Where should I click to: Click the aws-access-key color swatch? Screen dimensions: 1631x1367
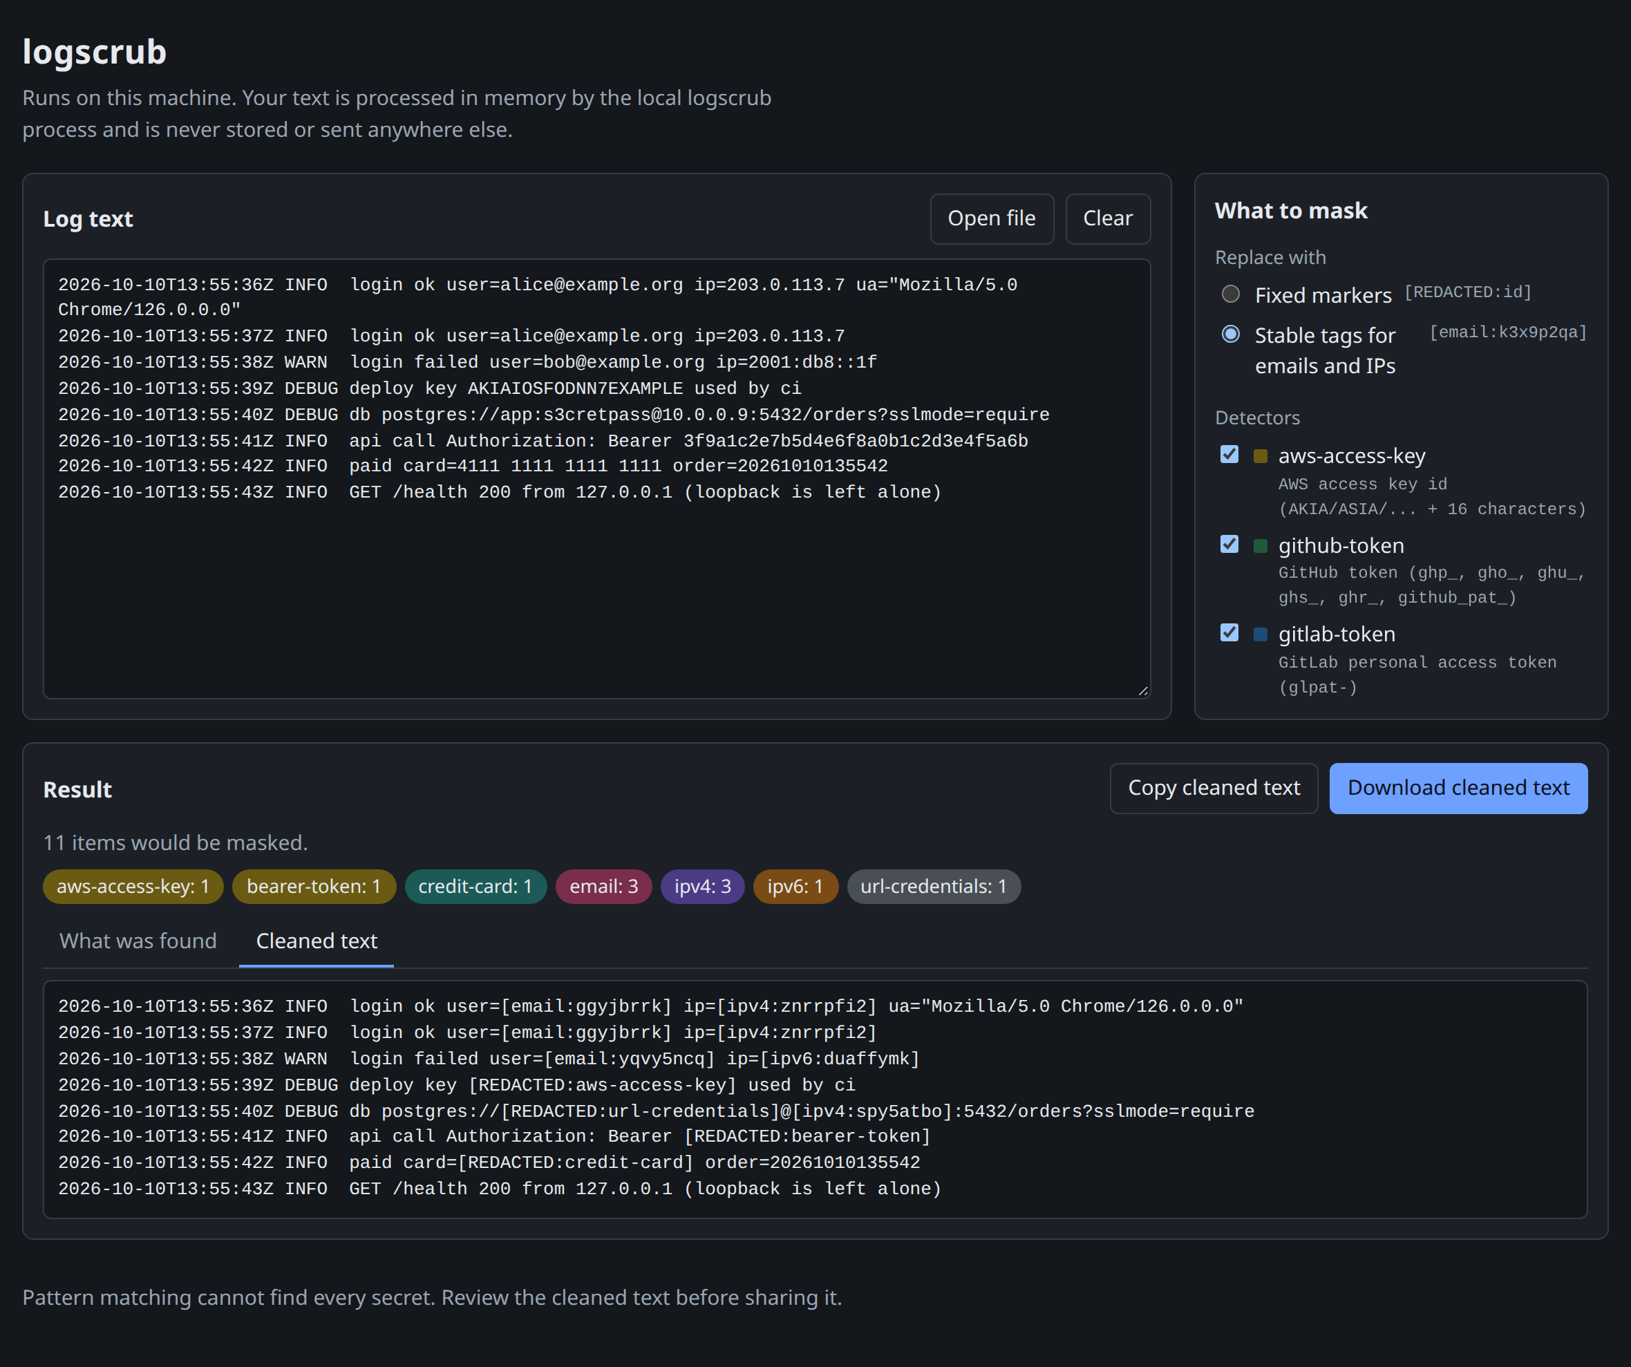(1261, 456)
